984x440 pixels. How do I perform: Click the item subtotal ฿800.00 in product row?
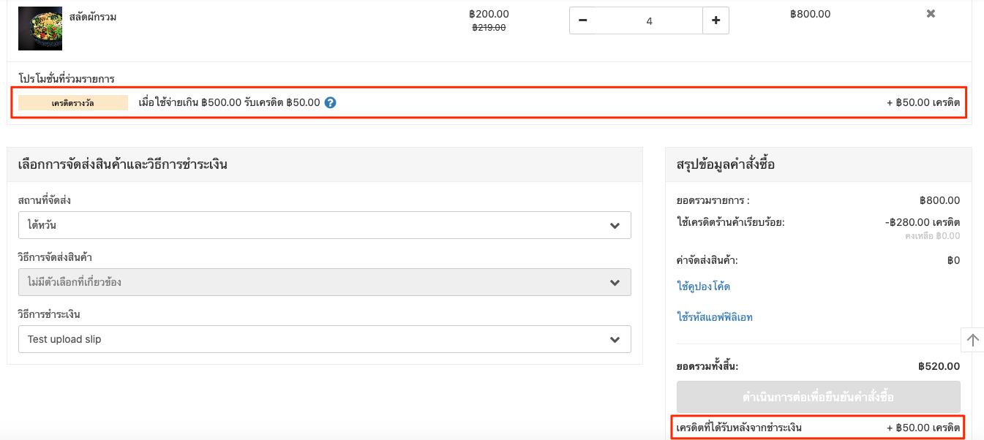[810, 14]
